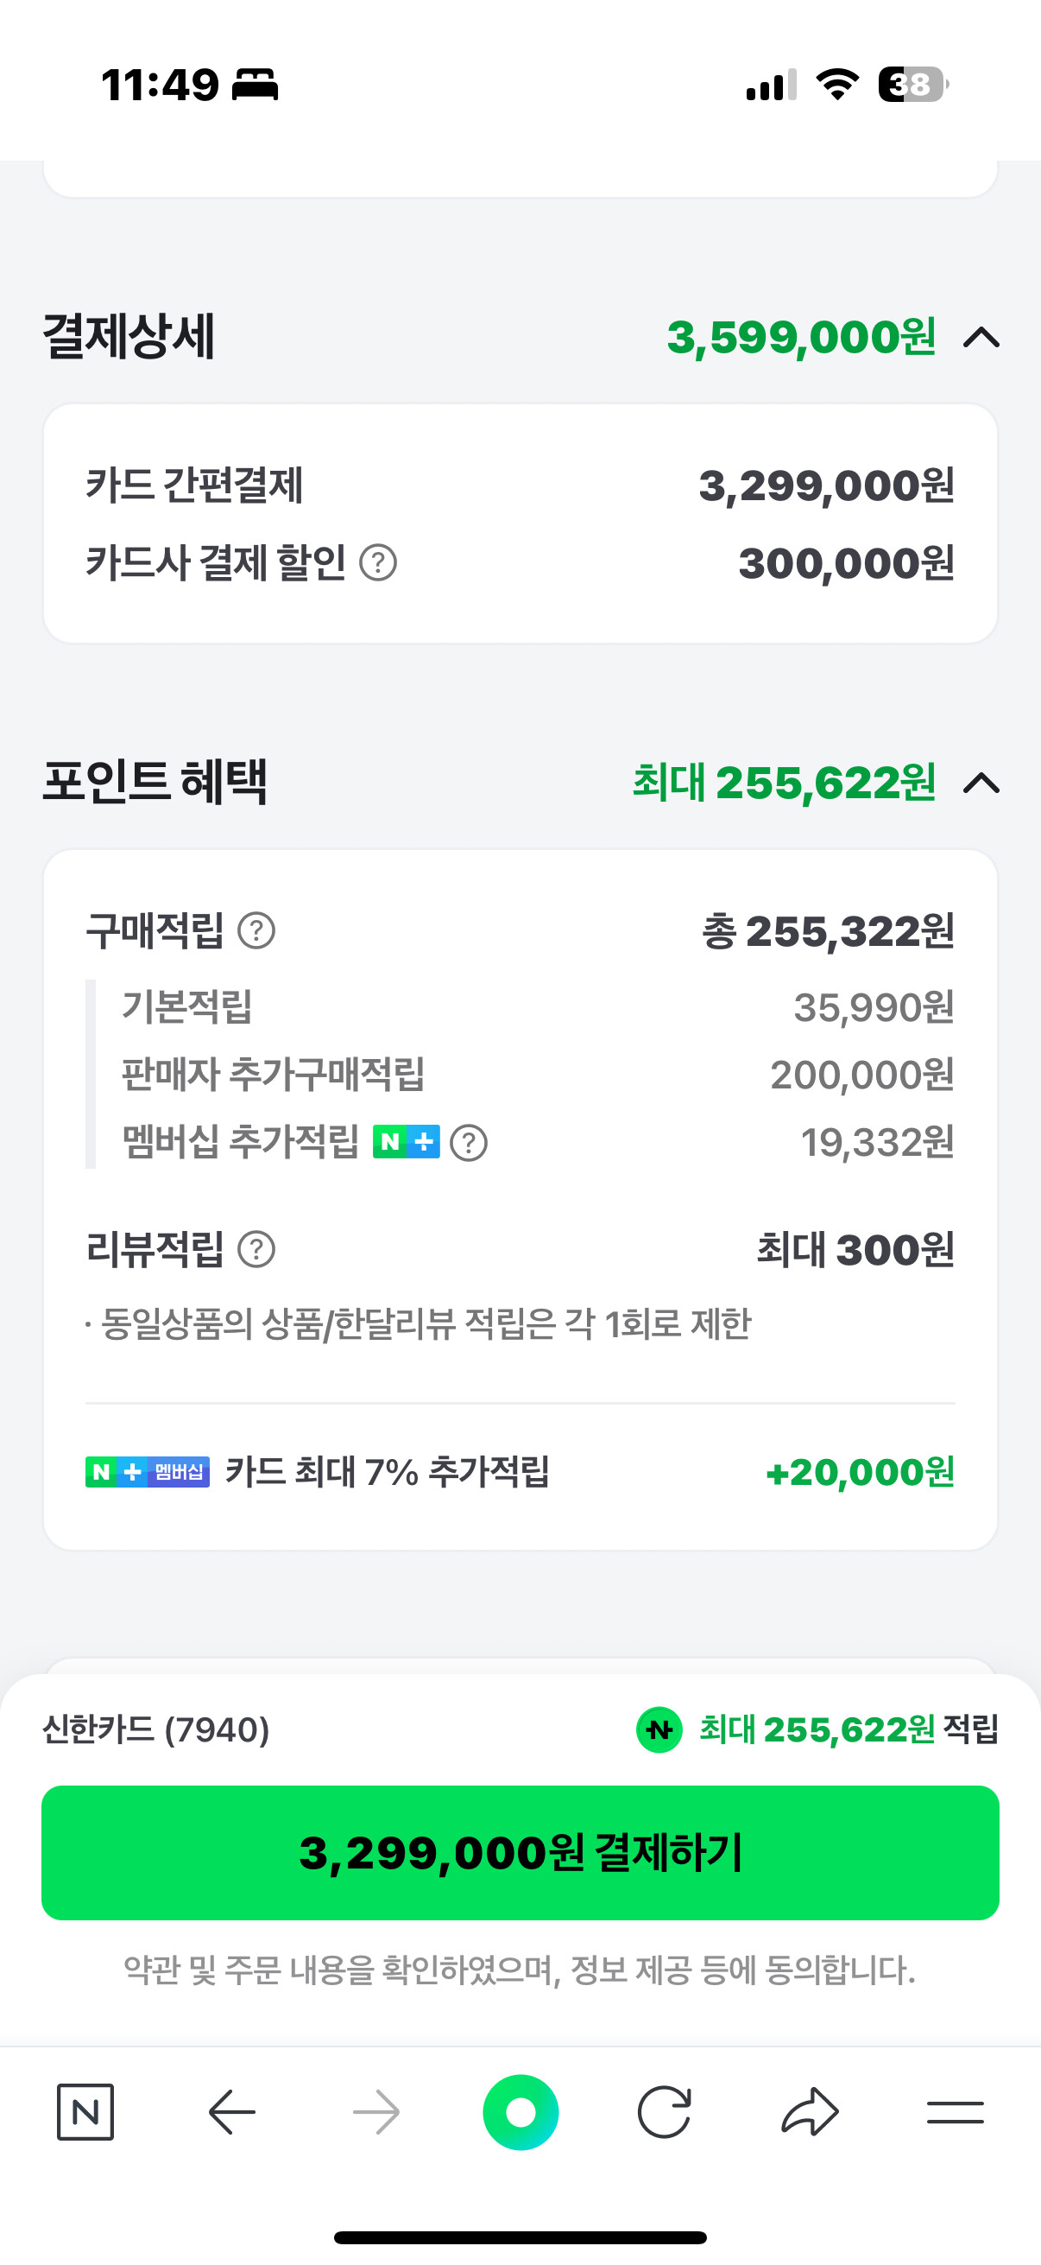The height and width of the screenshot is (2265, 1041).
Task: Open the hamburger menu icon
Action: tap(955, 2111)
